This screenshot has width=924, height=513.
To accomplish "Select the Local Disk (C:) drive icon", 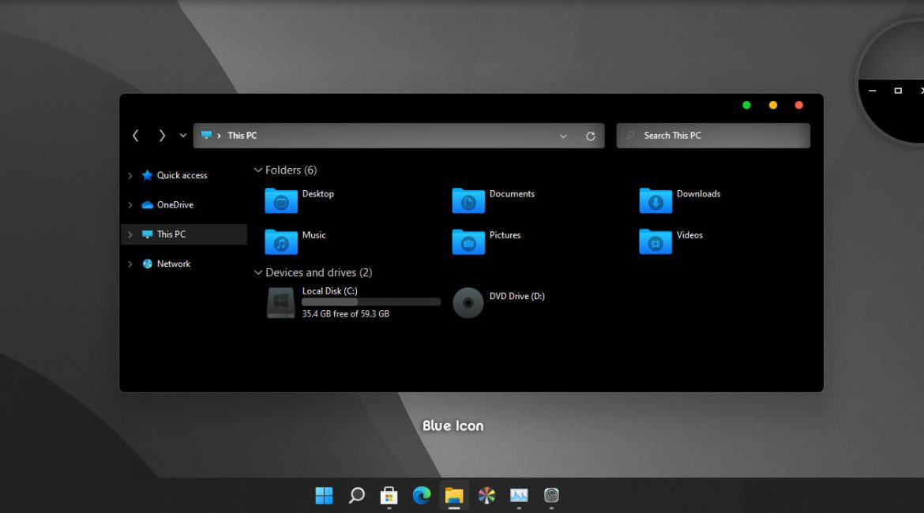I will [x=281, y=303].
